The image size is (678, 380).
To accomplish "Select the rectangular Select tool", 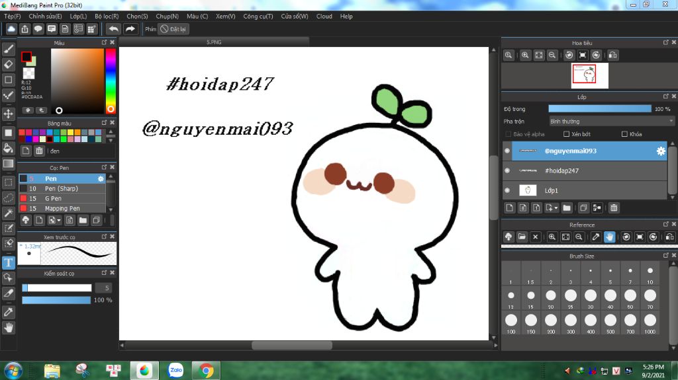I will point(8,182).
